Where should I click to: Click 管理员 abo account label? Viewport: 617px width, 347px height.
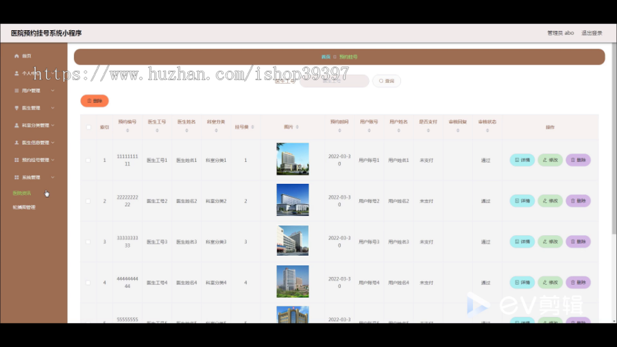(x=560, y=33)
